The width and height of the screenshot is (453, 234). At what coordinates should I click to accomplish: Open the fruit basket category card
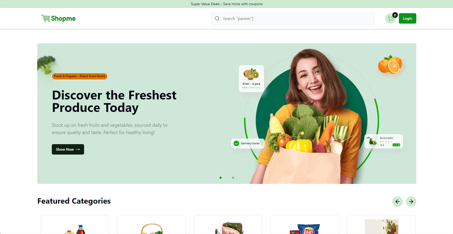[x=151, y=225]
